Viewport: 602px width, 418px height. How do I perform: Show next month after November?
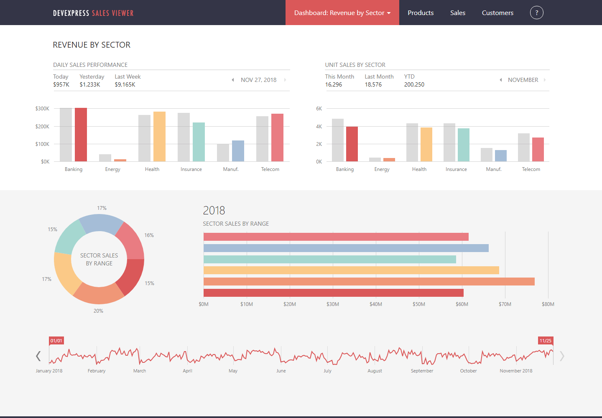click(x=545, y=80)
